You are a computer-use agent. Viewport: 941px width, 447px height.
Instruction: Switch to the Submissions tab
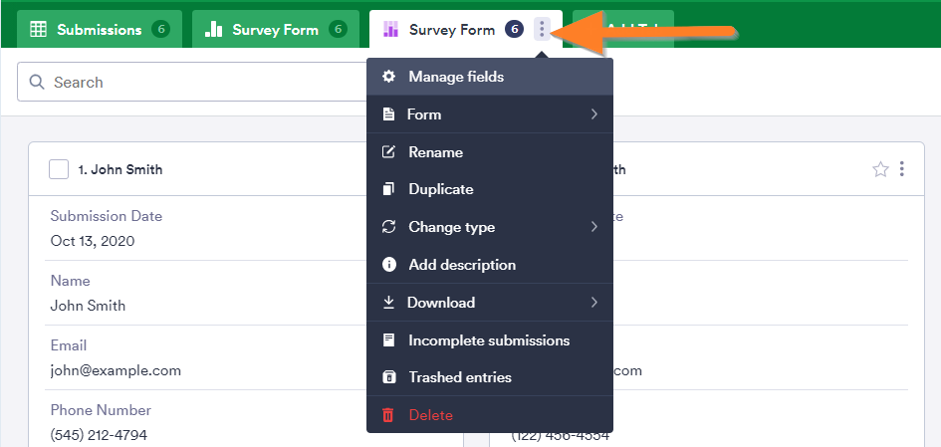99,30
